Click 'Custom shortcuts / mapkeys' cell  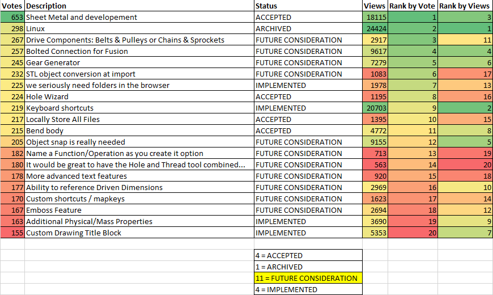coord(139,199)
